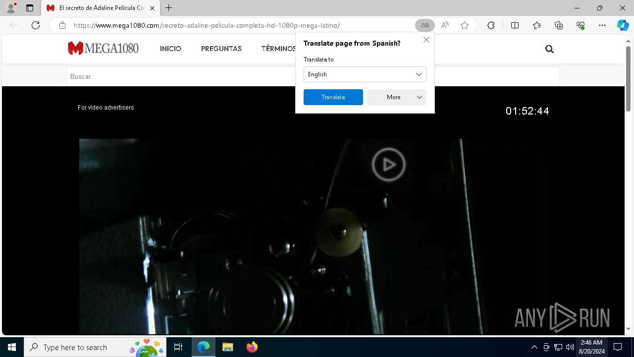Open File Explorer on taskbar
The width and height of the screenshot is (634, 357).
point(228,347)
